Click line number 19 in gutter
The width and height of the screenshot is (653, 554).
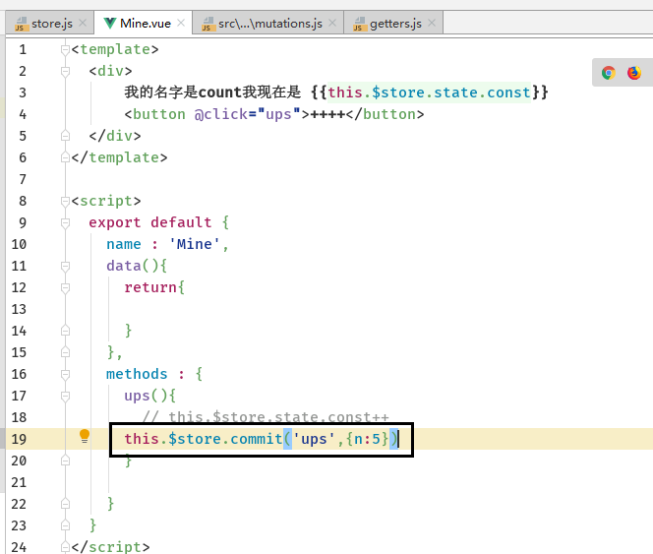tap(19, 439)
